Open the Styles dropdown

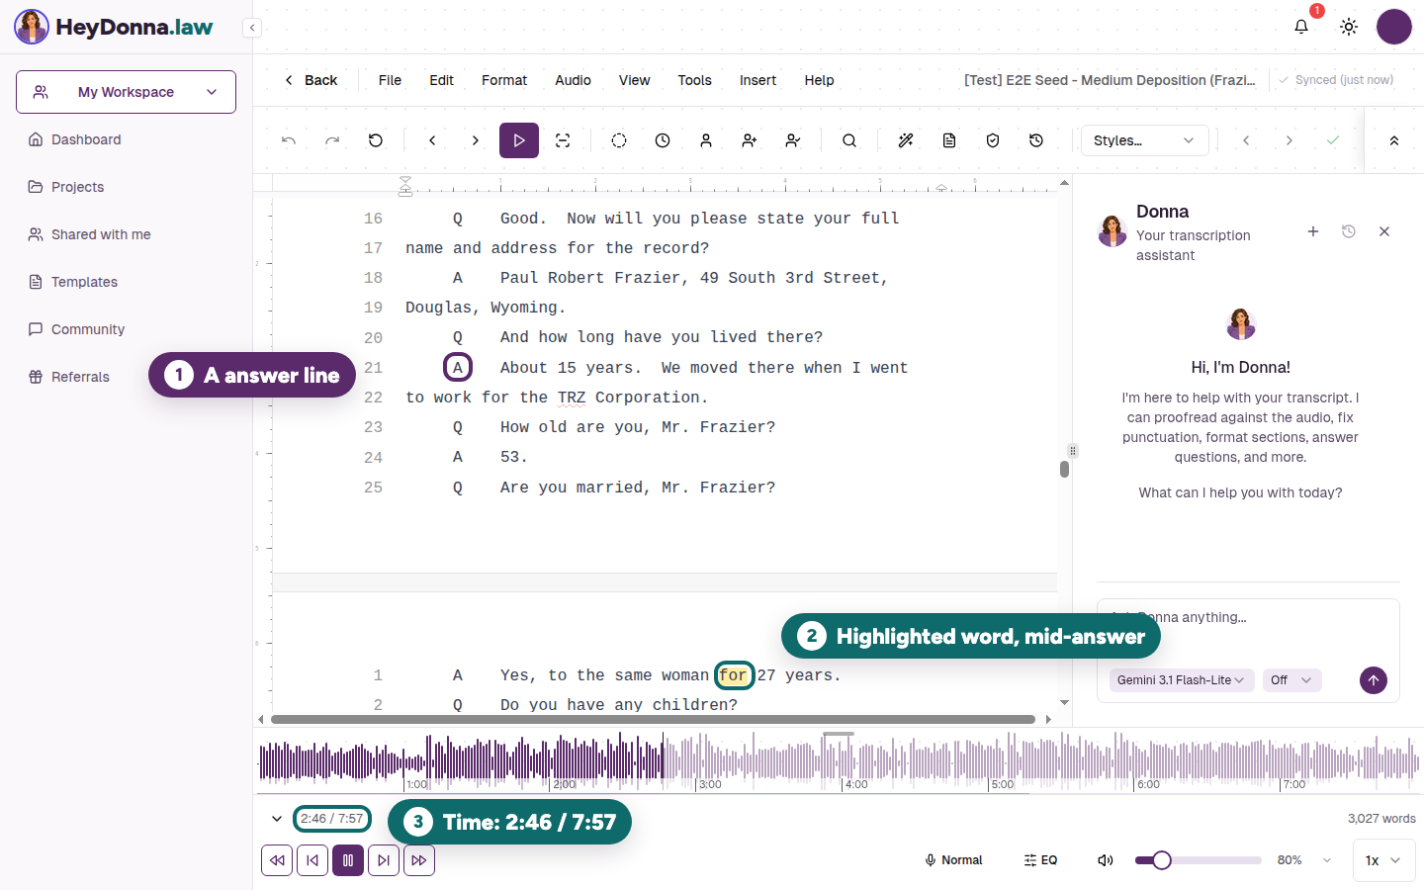tap(1144, 140)
